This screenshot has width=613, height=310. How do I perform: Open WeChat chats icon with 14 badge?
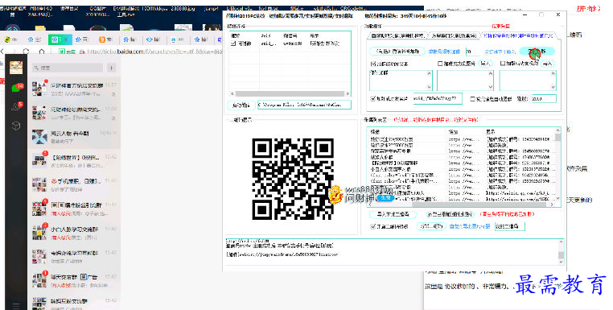click(x=17, y=87)
